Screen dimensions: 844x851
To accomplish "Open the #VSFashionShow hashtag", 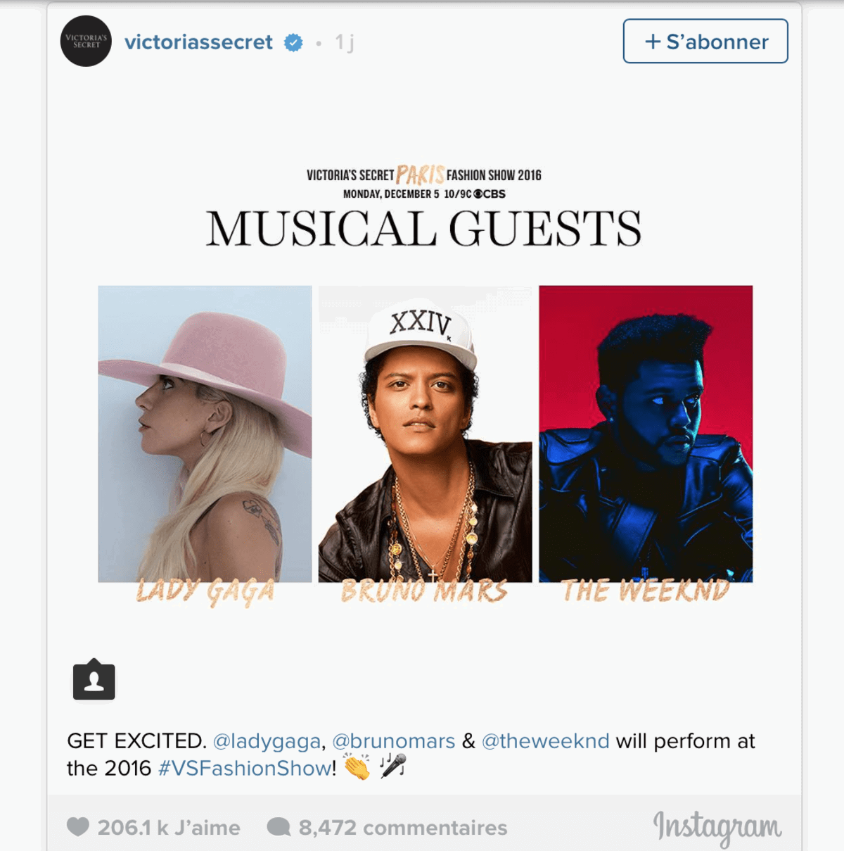I will point(245,768).
